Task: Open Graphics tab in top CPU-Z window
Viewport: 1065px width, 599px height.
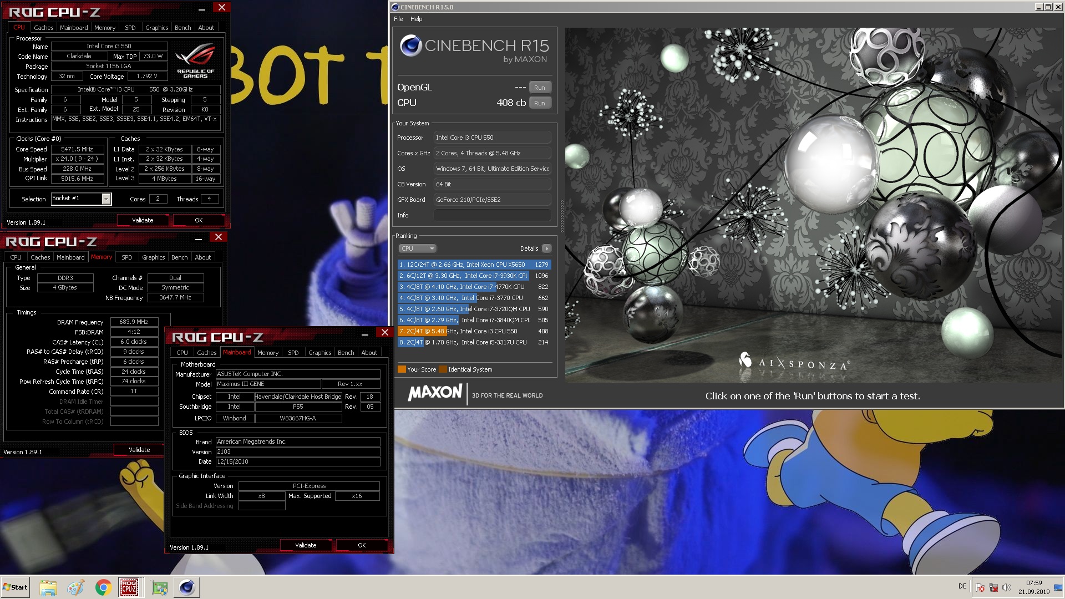Action: pos(156,28)
